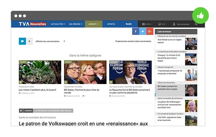Click the Volkswagen breadcrumb segment
This screenshot has height=137, width=216.
click(x=53, y=111)
